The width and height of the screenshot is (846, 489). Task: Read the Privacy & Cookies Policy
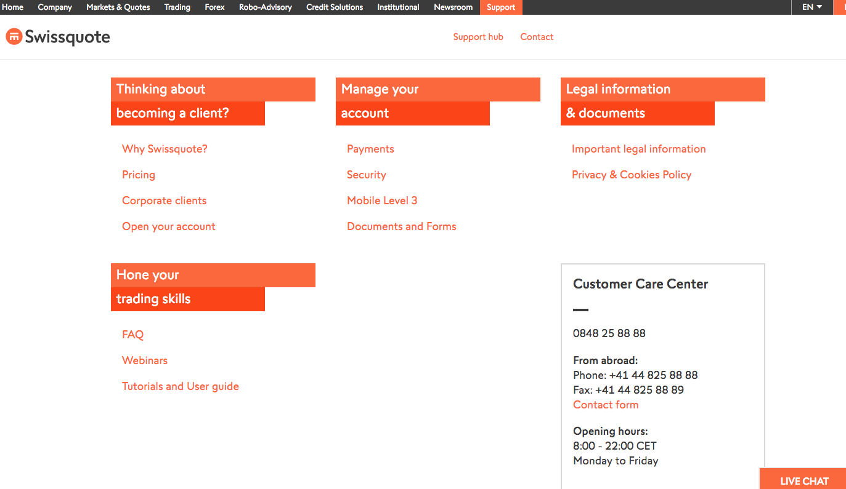tap(632, 175)
